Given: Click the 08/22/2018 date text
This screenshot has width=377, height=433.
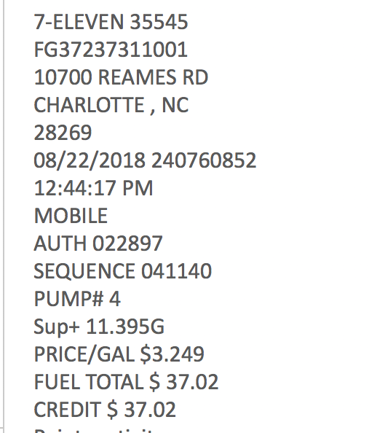Looking at the screenshot, I should [90, 160].
